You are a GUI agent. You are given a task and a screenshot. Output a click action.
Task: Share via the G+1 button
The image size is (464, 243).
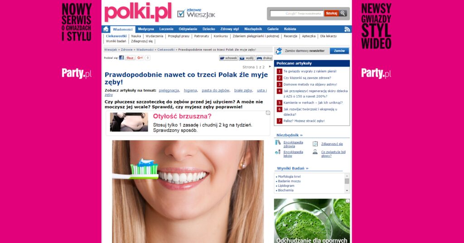pyautogui.click(x=140, y=58)
